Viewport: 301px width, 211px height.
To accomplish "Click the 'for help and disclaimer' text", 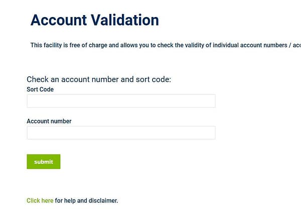I will [86, 201].
